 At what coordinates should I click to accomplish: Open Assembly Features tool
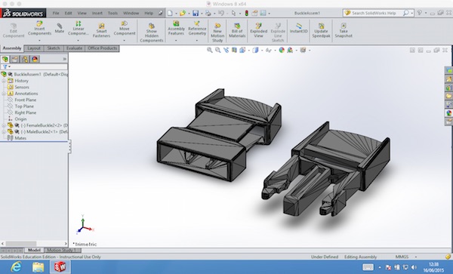[x=176, y=28]
